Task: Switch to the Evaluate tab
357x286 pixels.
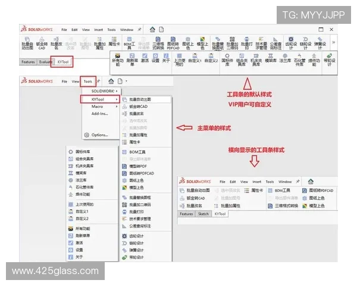Action: click(45, 61)
